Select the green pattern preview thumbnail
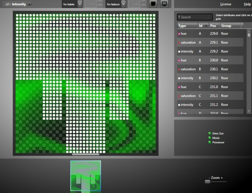 pos(86,176)
